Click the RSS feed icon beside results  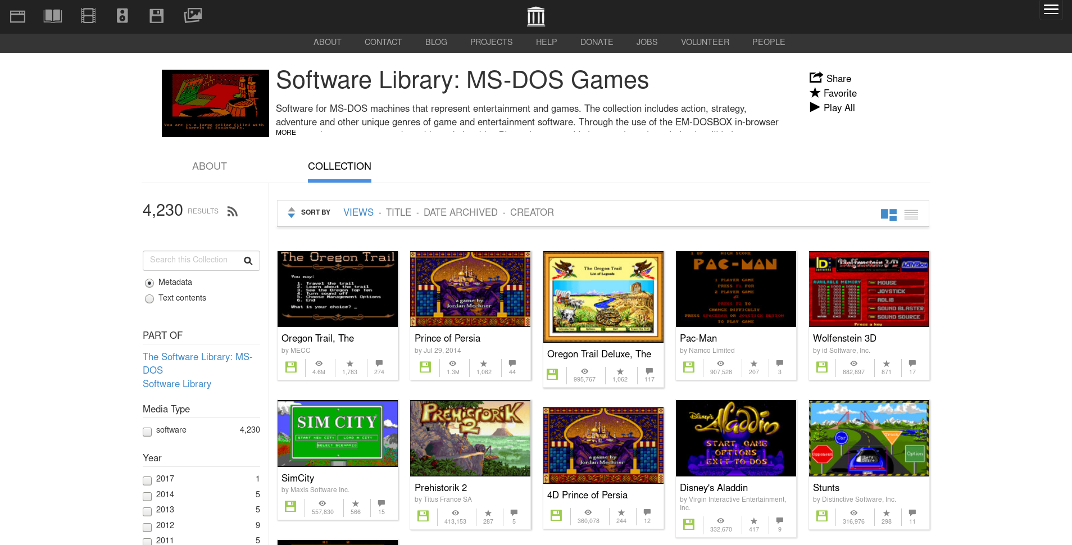click(x=233, y=212)
